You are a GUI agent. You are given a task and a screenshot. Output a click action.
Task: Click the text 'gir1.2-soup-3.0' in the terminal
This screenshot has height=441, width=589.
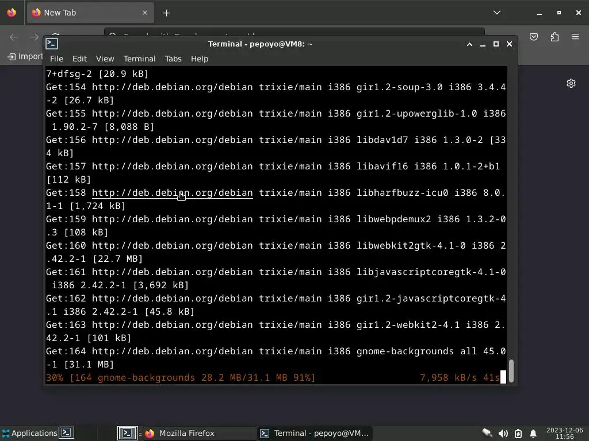399,87
